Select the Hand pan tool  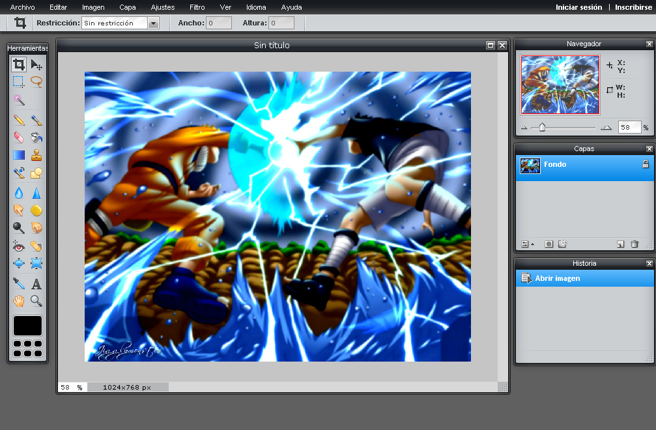coord(19,301)
